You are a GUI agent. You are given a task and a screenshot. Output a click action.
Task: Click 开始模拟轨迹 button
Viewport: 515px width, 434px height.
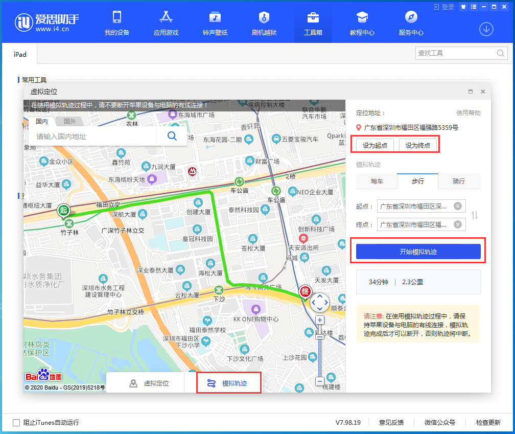pos(418,252)
